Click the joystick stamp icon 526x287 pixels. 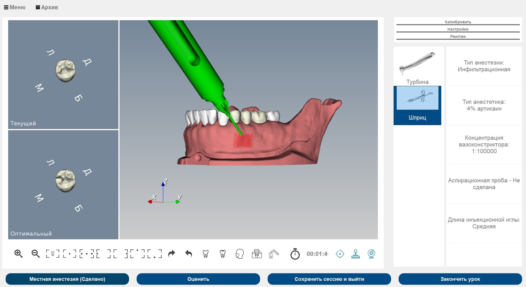tap(355, 254)
